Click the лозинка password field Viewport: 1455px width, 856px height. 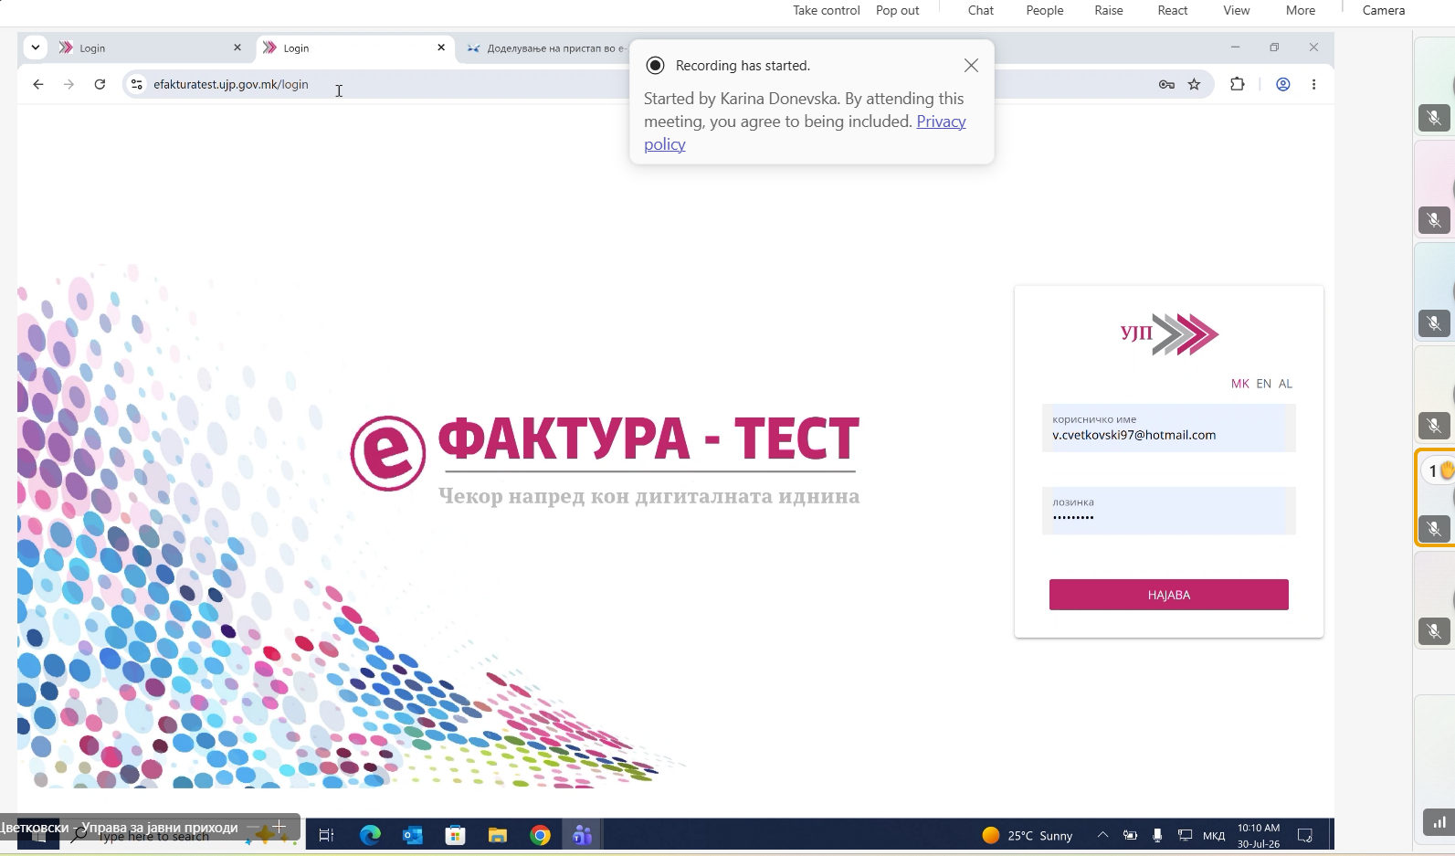[x=1168, y=510]
